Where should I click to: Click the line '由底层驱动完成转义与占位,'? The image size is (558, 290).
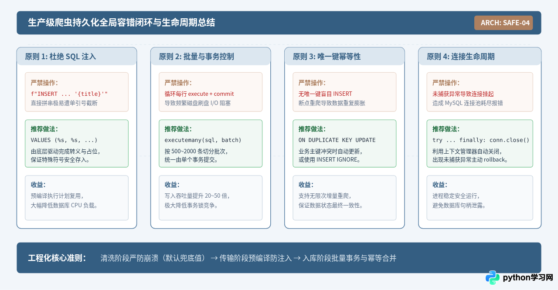pyautogui.click(x=65, y=151)
